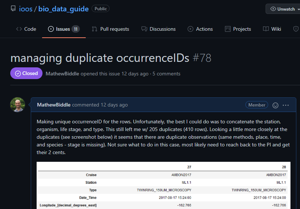Go to the Discussions tab

(x=158, y=29)
